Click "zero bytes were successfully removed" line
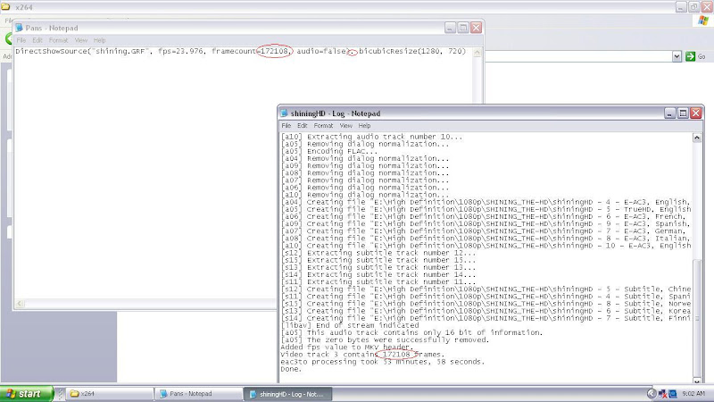Viewport: 714px width, 402px height. point(385,340)
